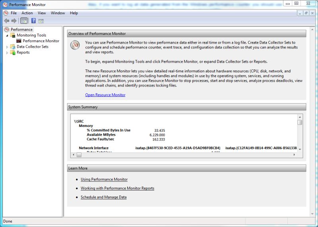Viewport: 318px width, 227px height.
Task: Click the Data Collector Sets folder icon
Action: [x=13, y=46]
